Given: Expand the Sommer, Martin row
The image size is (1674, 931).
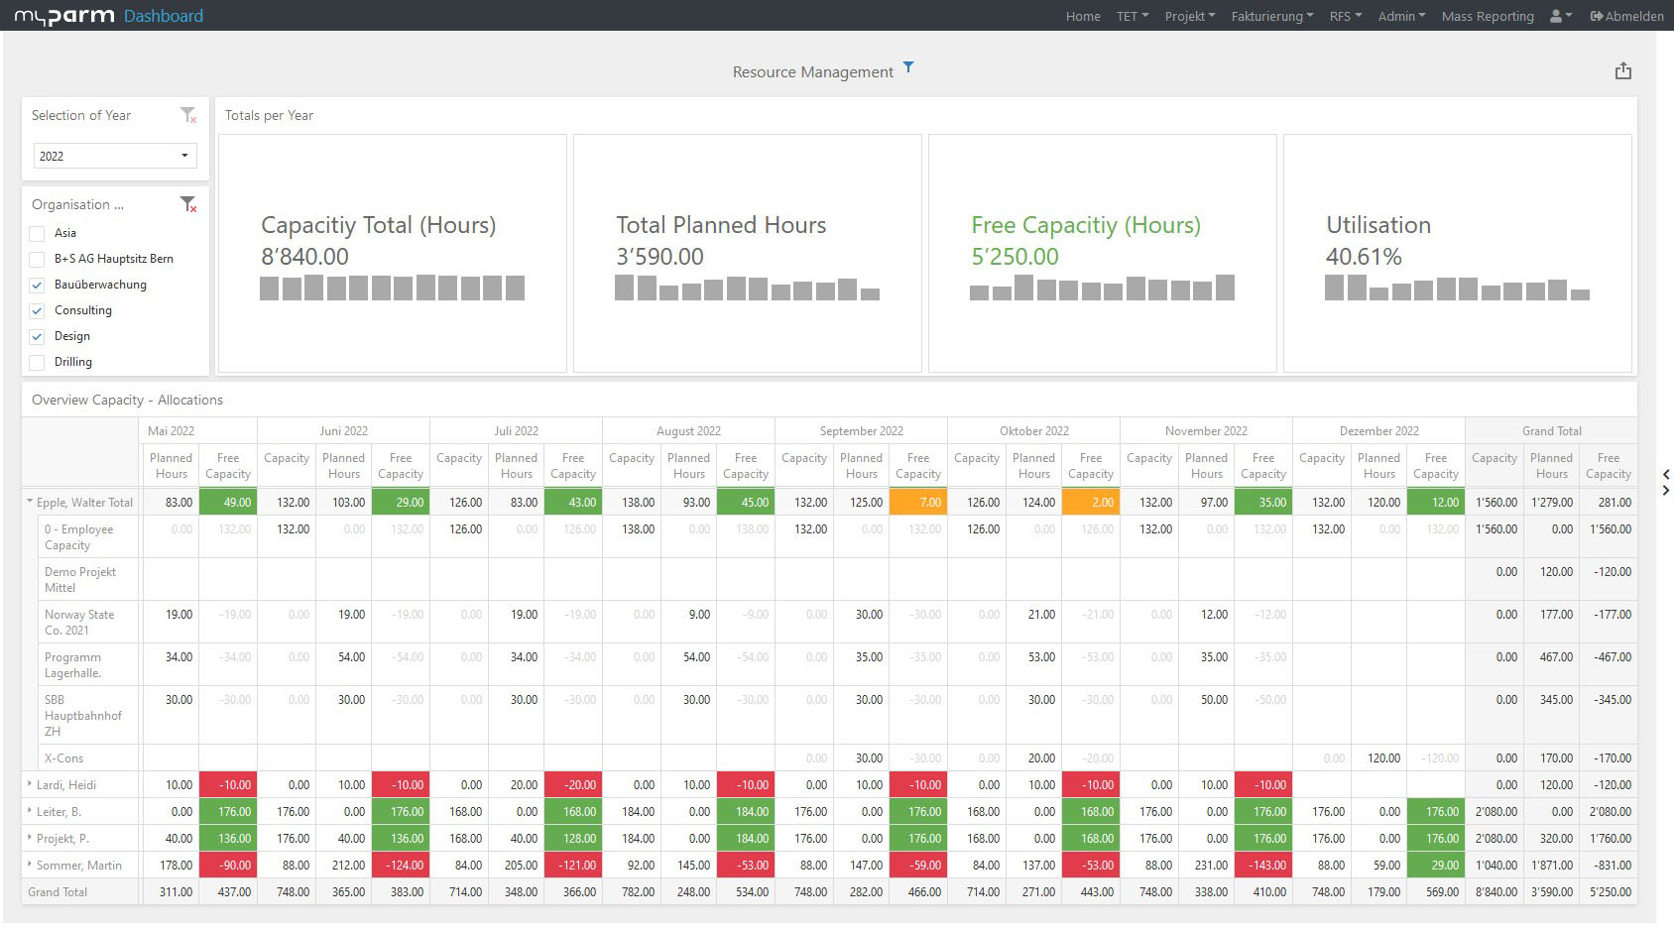Looking at the screenshot, I should pyautogui.click(x=30, y=866).
